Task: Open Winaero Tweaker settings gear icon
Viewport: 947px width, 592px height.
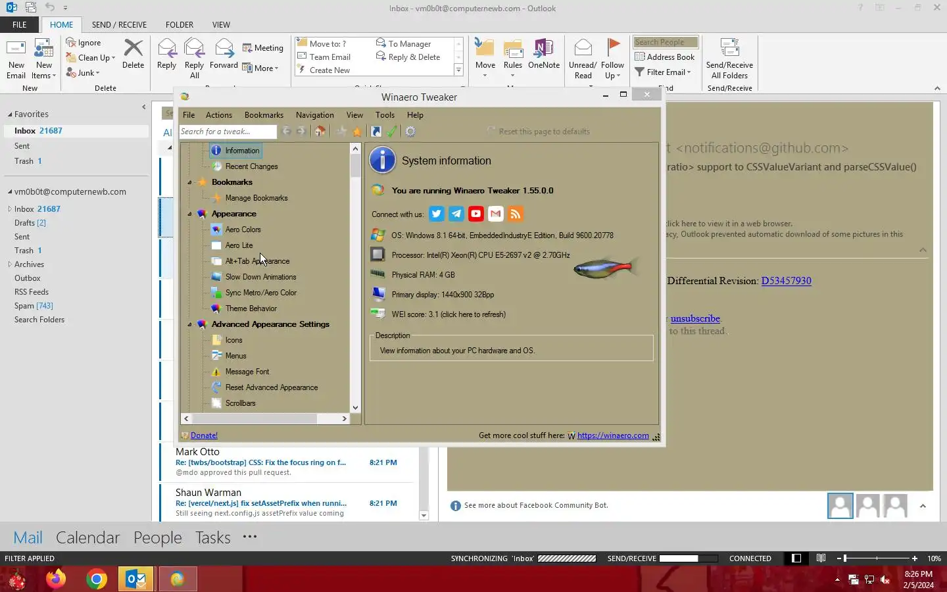Action: (410, 132)
